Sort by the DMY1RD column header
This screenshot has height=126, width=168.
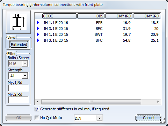point(119,16)
